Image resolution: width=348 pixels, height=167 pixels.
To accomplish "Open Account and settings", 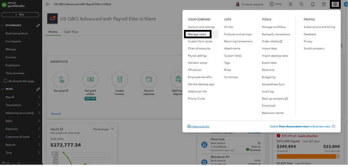I will pyautogui.click(x=201, y=27).
